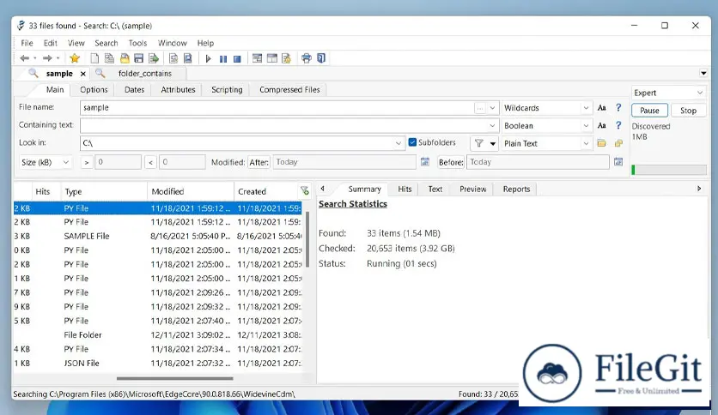Image resolution: width=718 pixels, height=415 pixels.
Task: Uncheck the Subfolders checkbox
Action: tap(412, 142)
